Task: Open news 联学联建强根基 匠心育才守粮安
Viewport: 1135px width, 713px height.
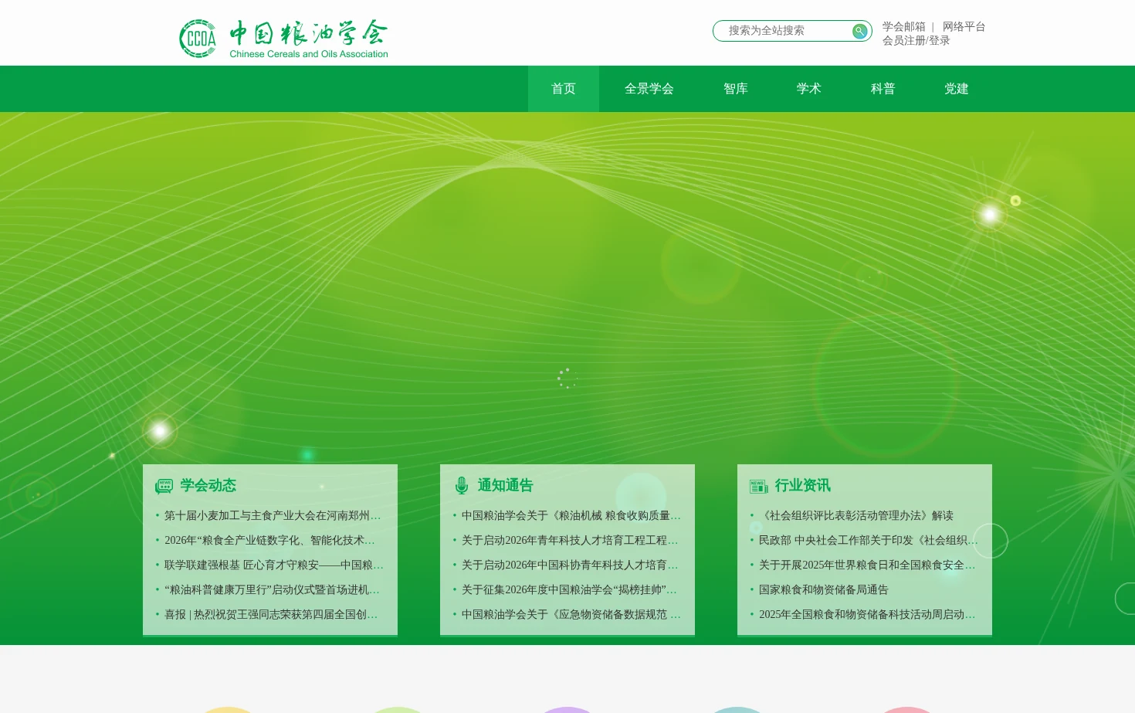Action: [x=273, y=565]
